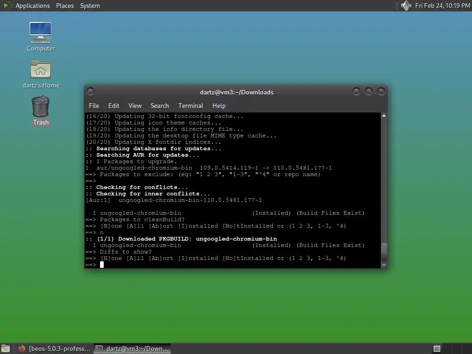Image resolution: width=472 pixels, height=354 pixels.
Task: Click the 'Packages to cleanBuild?' line
Action: point(135,219)
